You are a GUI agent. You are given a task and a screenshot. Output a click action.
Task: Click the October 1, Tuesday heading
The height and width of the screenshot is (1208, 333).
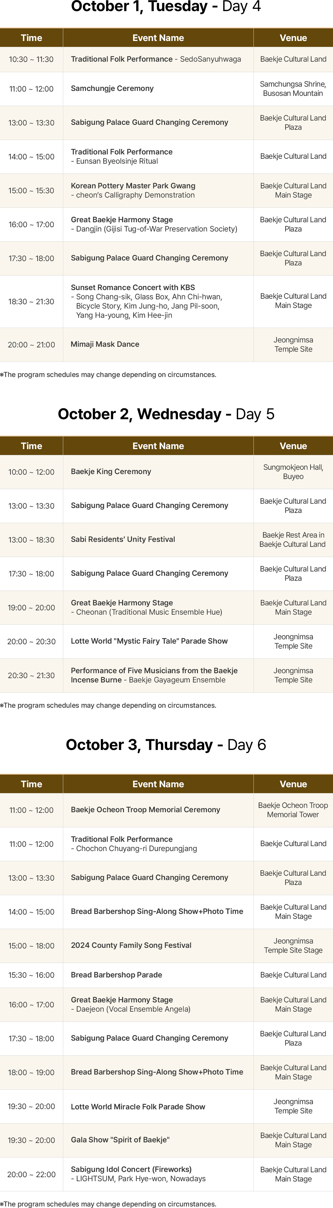[166, 6]
